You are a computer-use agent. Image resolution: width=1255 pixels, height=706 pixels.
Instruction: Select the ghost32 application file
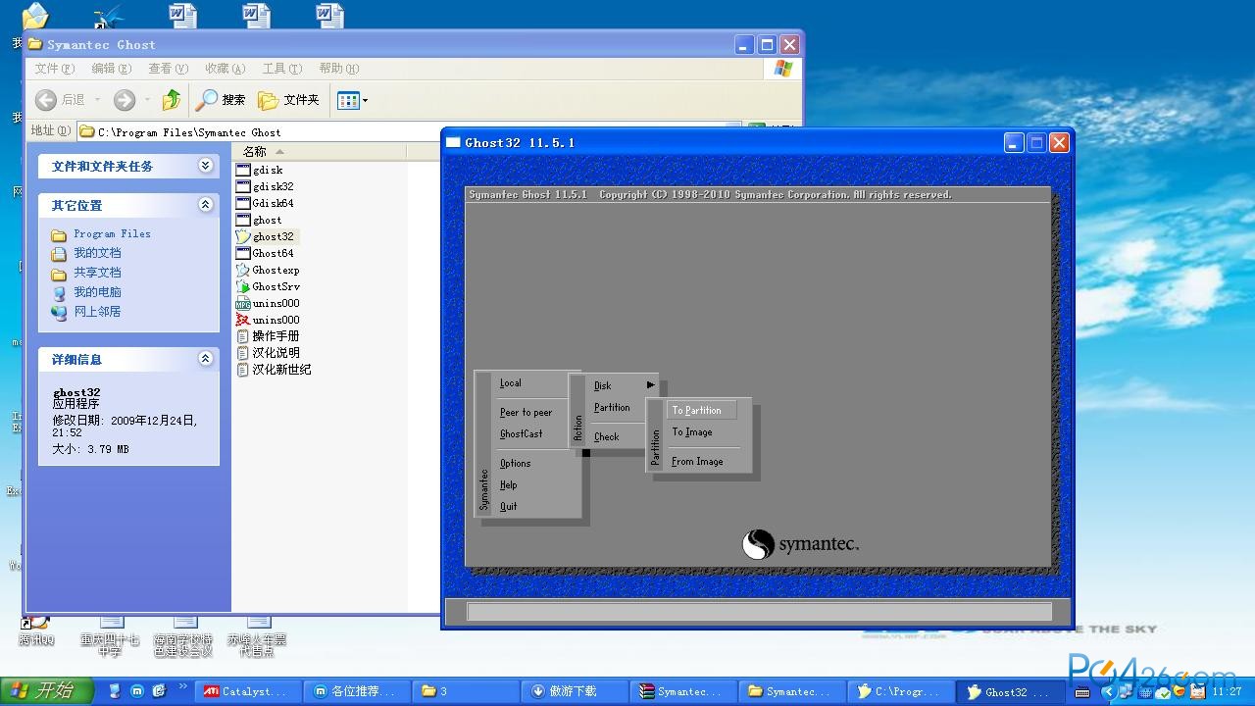265,236
